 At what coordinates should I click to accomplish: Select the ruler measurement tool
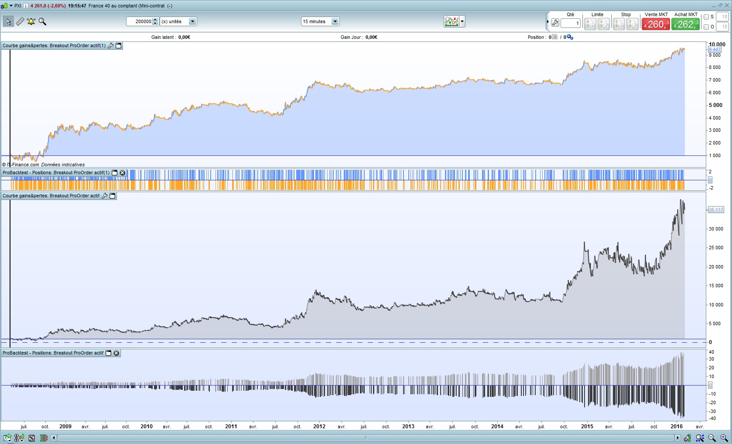pos(20,21)
